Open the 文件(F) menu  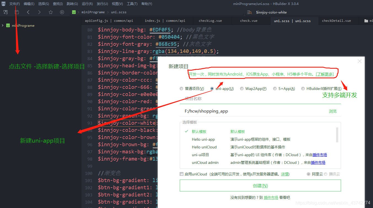click(x=15, y=4)
